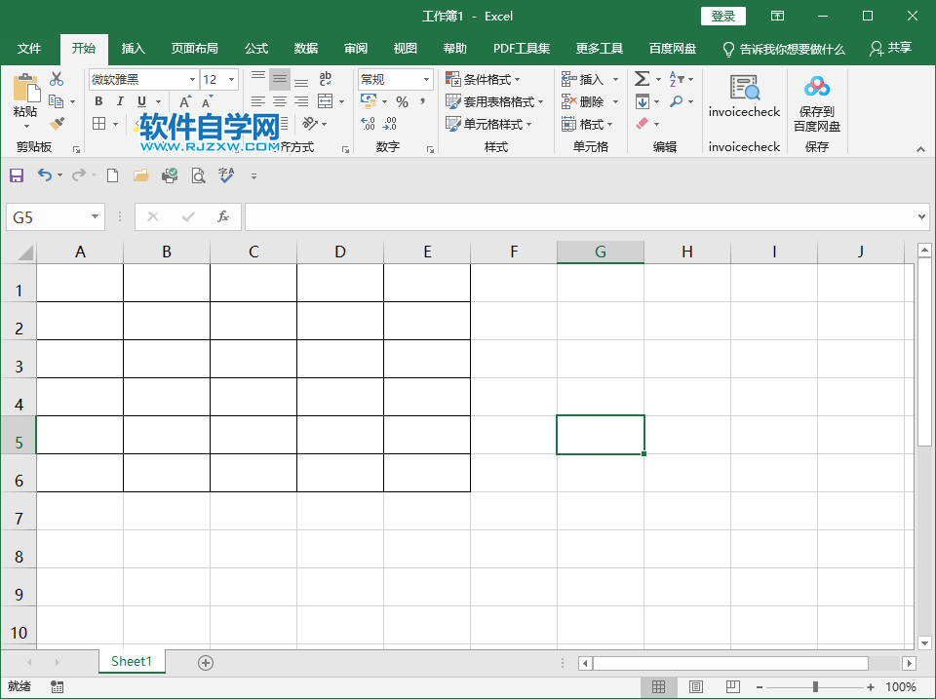Click the AutoSum Σ icon
Screen dimensions: 936x699
(643, 78)
